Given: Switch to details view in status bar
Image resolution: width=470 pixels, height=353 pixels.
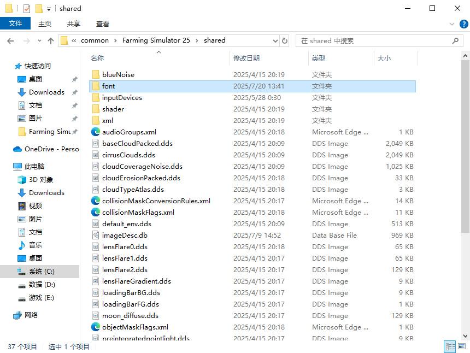Looking at the screenshot, I should 450,346.
